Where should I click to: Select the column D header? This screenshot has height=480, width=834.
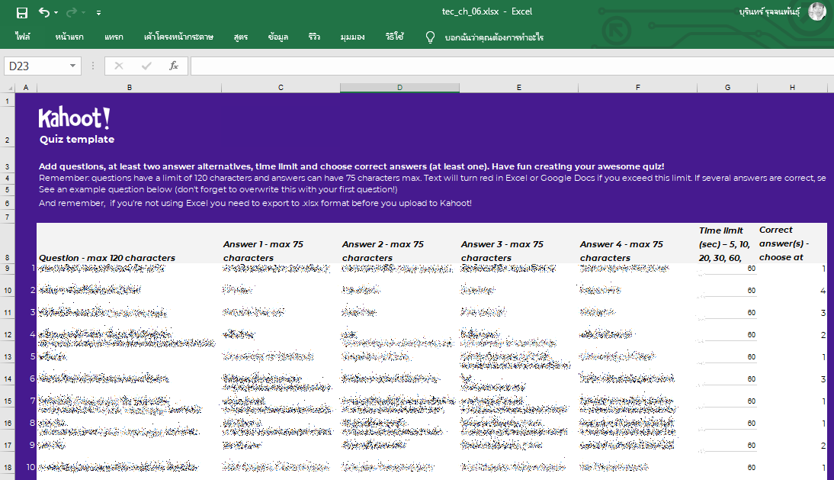399,88
